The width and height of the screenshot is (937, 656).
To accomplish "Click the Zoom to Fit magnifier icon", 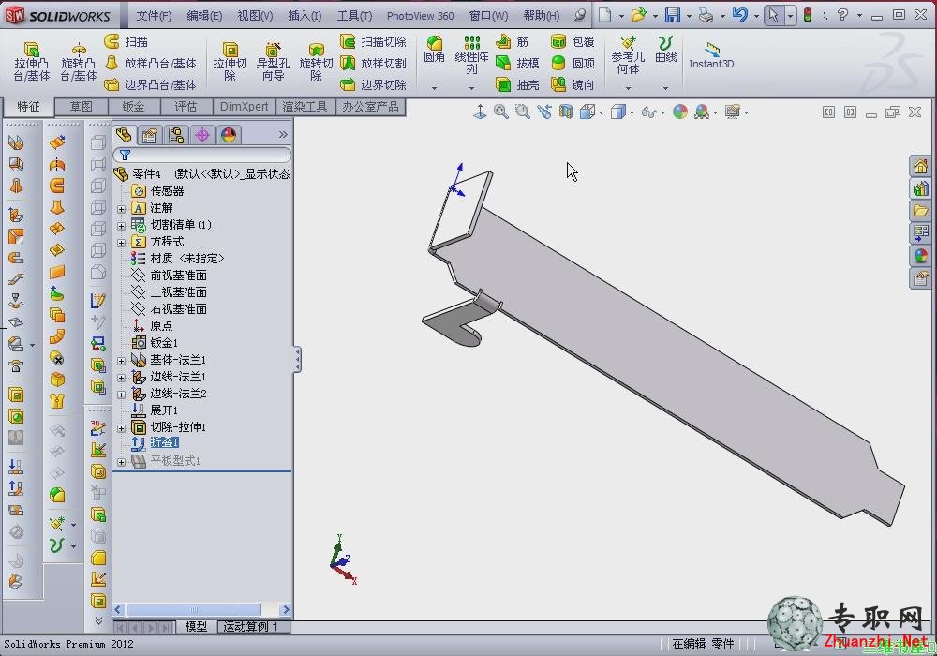I will pos(500,112).
